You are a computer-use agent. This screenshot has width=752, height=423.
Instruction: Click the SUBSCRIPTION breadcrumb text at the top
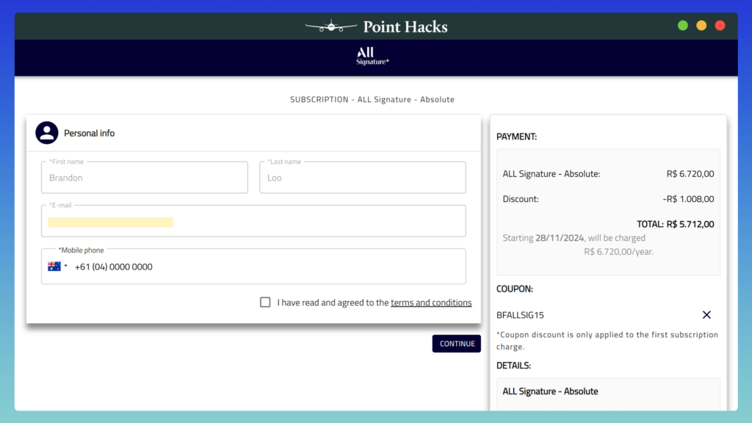click(319, 99)
